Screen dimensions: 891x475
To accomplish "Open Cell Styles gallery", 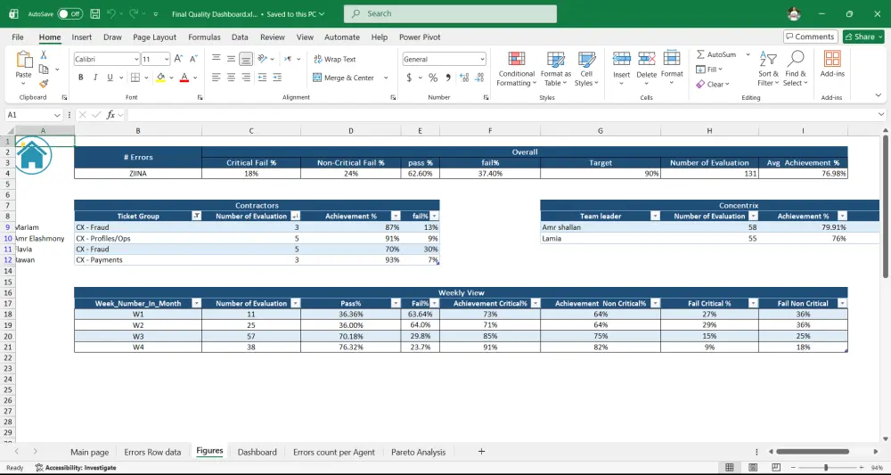I will 586,70.
